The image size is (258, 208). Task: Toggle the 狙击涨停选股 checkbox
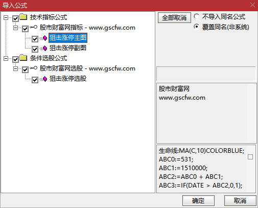click(x=35, y=80)
